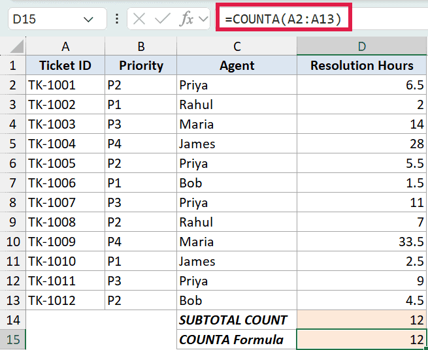Viewport: 428px width, 350px height.
Task: Click the Enter checkmark formula icon
Action: (x=163, y=19)
